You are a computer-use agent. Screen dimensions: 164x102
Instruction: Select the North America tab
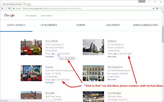pyautogui.click(x=16, y=25)
